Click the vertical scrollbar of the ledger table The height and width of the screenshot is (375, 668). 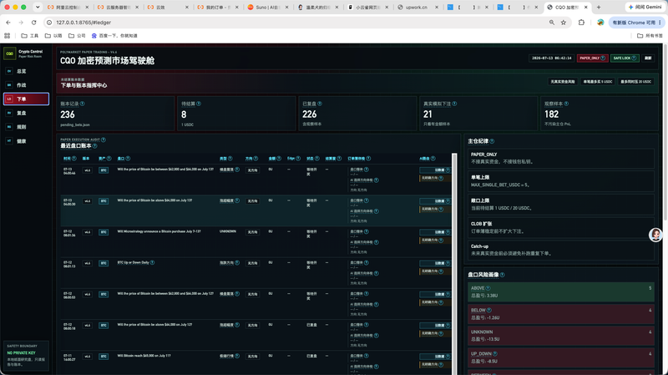454,263
